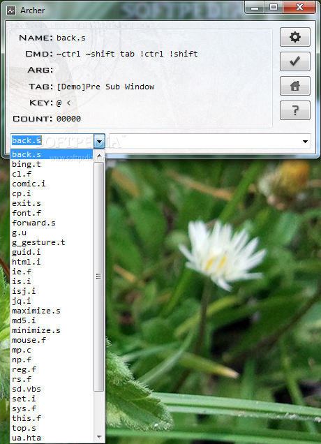Image resolution: width=321 pixels, height=444 pixels.
Task: Click the back.s combo box text field
Action: [x=52, y=141]
